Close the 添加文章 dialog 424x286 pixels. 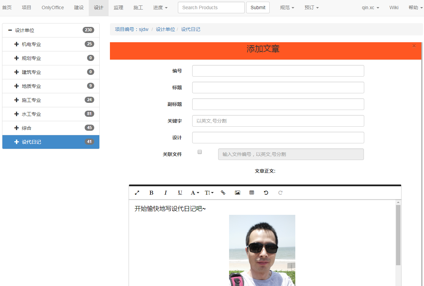tap(414, 46)
